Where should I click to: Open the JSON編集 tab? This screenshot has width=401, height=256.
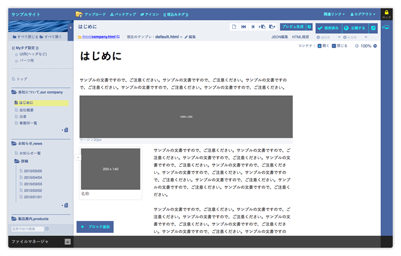280,37
